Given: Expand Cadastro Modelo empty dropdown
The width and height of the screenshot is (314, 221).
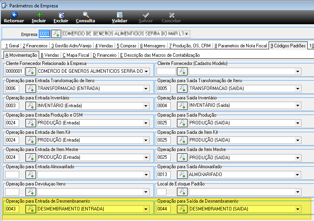Looking at the screenshot, I should [298, 72].
